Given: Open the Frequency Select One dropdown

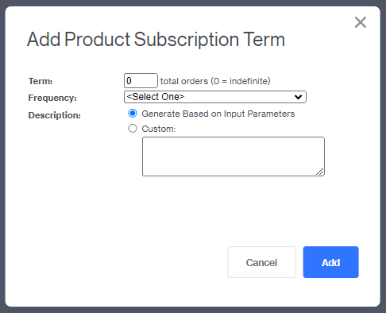Looking at the screenshot, I should pos(215,97).
